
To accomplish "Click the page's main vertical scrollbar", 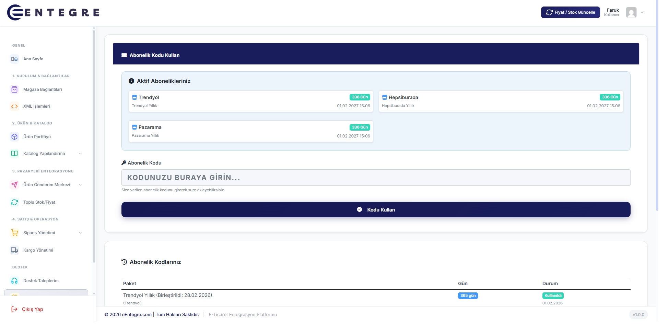I will 657,105.
